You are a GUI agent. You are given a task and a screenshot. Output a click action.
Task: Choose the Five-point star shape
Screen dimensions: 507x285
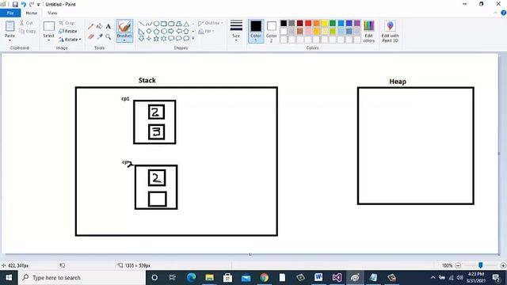[156, 39]
